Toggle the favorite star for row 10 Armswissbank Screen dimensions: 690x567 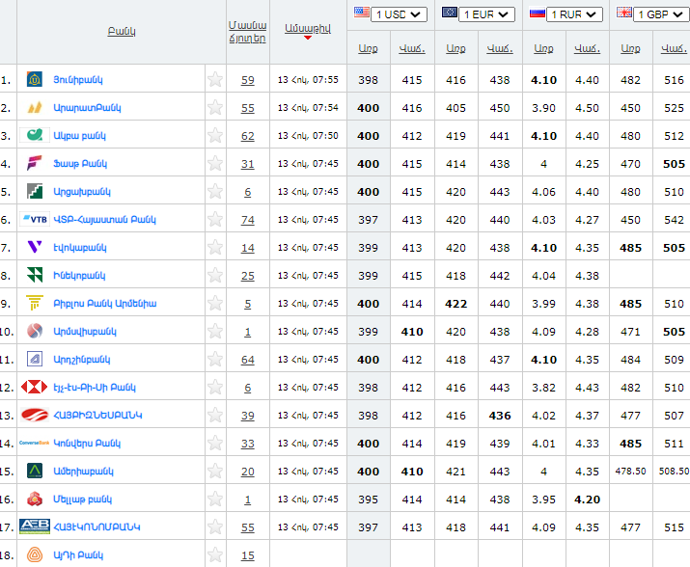(215, 331)
